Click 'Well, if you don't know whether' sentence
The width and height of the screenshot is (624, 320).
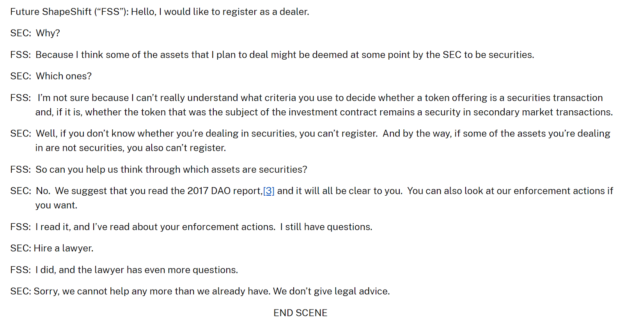[105, 134]
